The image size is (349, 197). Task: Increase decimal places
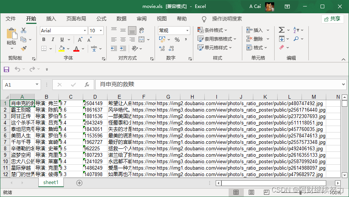pos(162,49)
